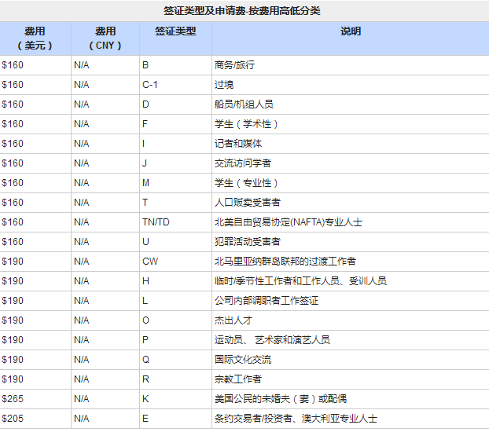Select the $205 fee cell
This screenshot has height=432, width=489.
click(x=13, y=419)
